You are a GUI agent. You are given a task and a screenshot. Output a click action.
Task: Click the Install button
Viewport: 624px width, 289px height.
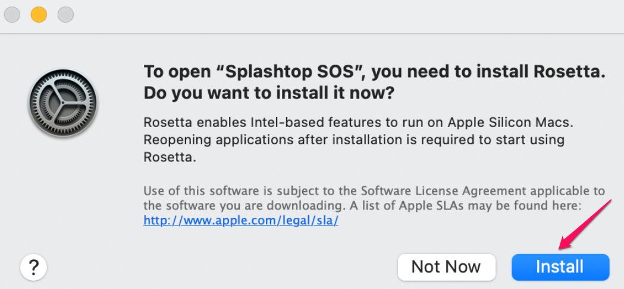tap(560, 267)
